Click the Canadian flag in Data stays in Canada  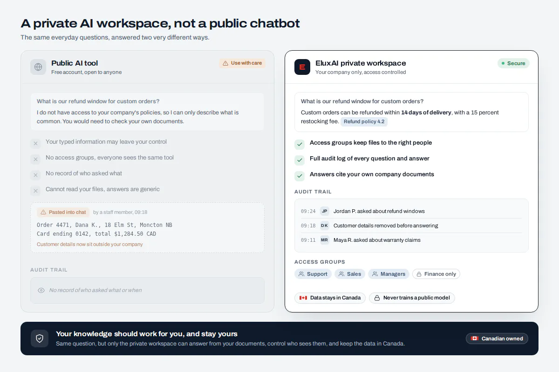point(303,298)
